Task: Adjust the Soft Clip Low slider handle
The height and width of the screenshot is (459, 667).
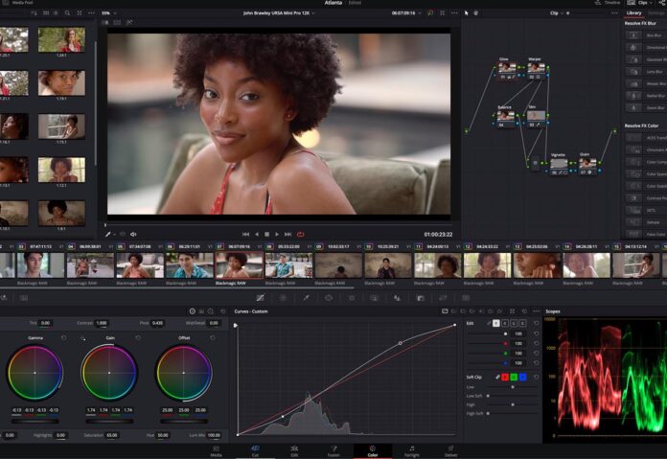Action: (x=513, y=387)
